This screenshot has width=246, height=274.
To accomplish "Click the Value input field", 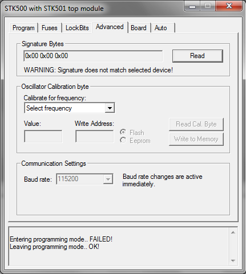I will click(x=43, y=136).
